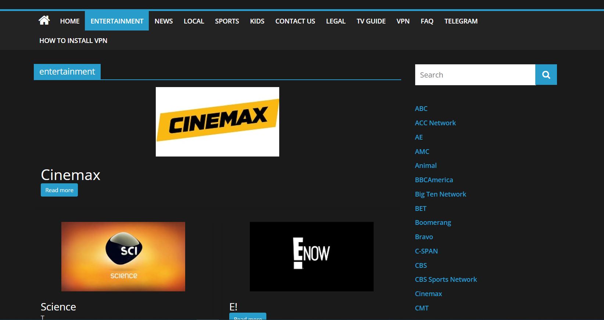Open Cinemax in the sidebar list
Viewport: 604px width, 320px height.
click(x=428, y=294)
